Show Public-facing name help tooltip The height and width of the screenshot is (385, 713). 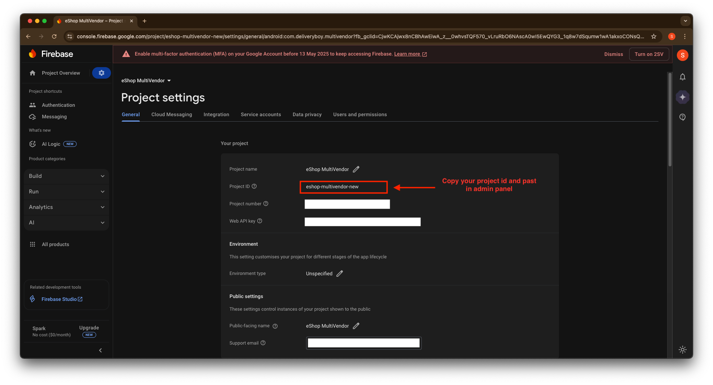point(275,326)
